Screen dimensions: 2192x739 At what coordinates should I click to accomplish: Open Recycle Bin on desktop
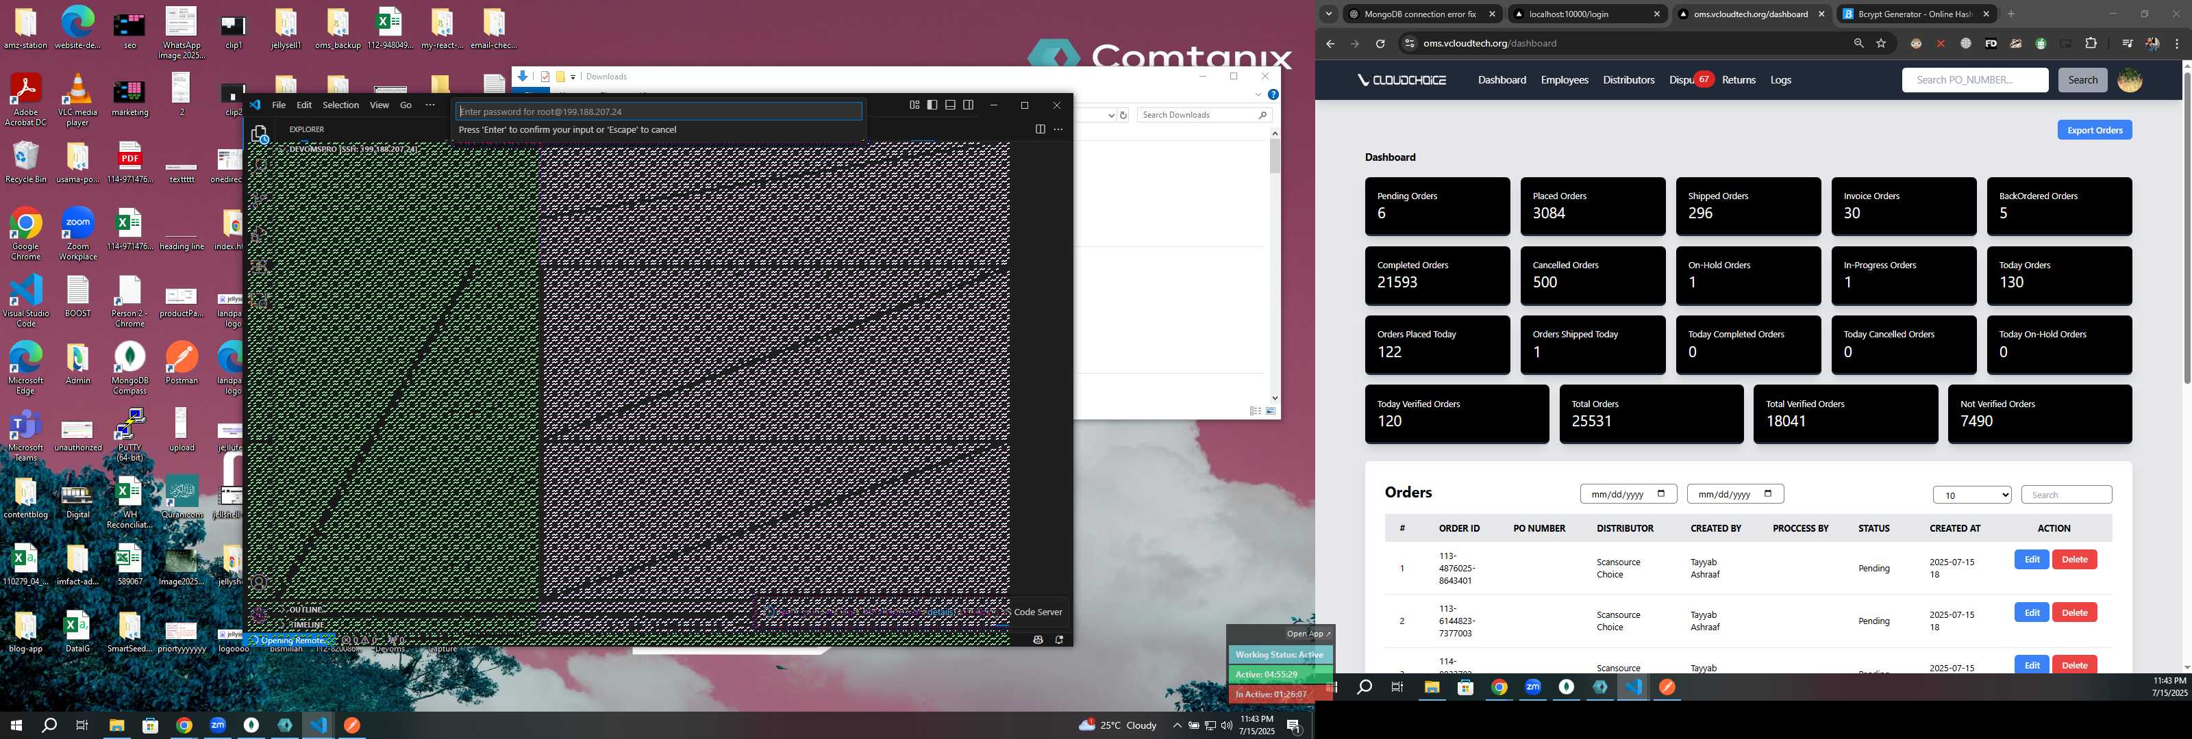[25, 161]
